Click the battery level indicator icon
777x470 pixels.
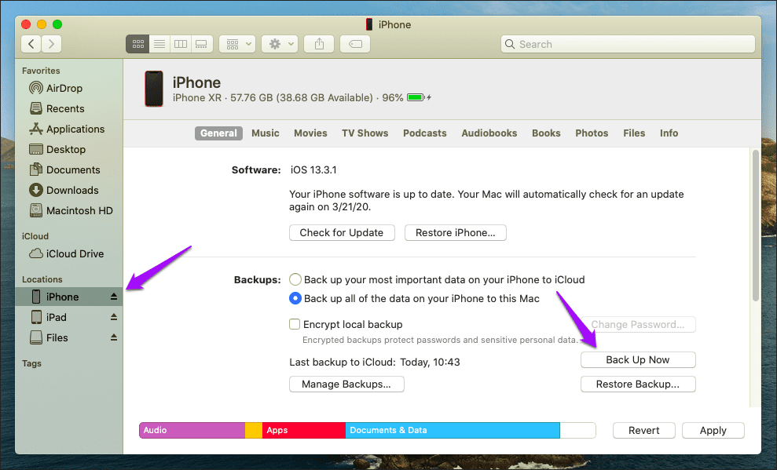coord(416,97)
